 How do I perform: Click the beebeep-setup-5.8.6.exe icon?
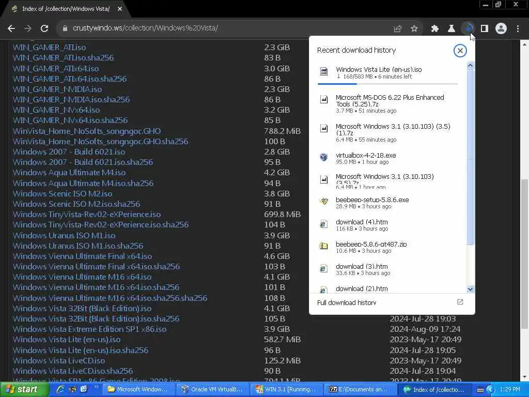pos(323,201)
